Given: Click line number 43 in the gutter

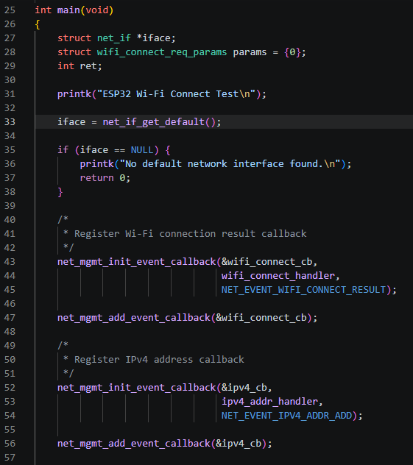Looking at the screenshot, I should [10, 262].
